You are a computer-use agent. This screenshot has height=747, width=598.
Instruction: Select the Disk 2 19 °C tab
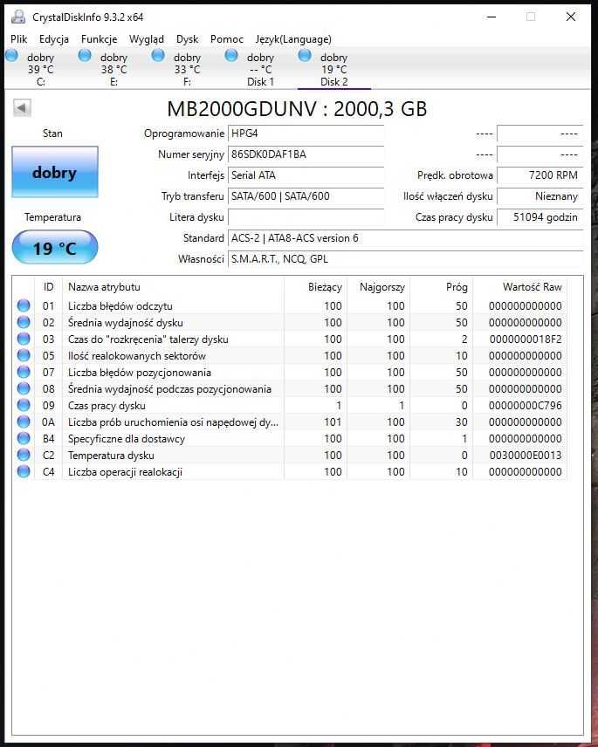334,69
